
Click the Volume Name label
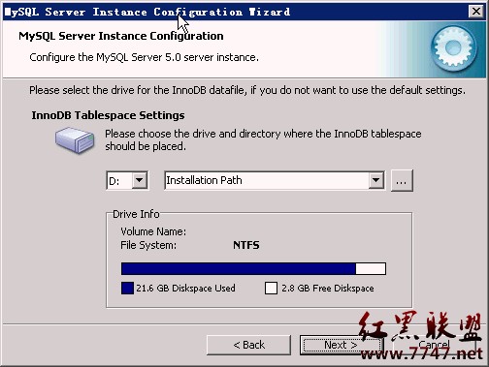point(153,231)
